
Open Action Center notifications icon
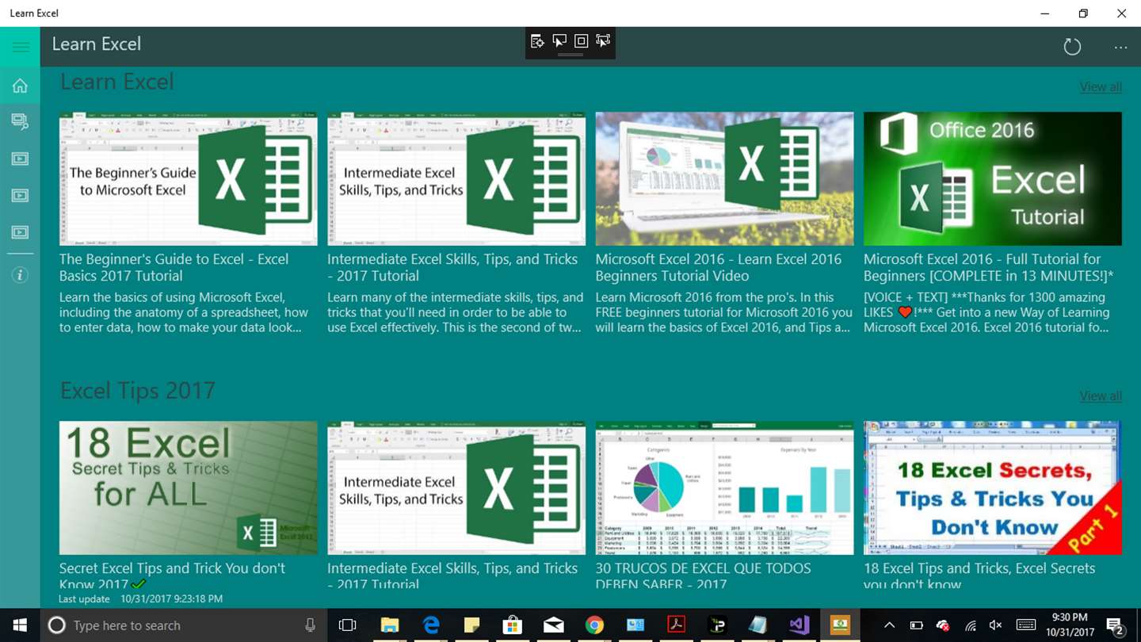(x=1115, y=626)
